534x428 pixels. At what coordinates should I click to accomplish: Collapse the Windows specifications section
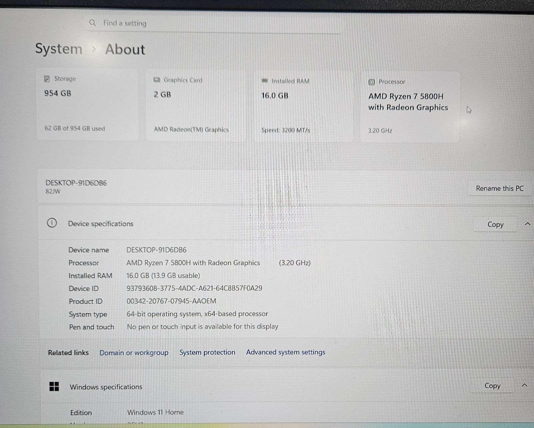pyautogui.click(x=524, y=385)
